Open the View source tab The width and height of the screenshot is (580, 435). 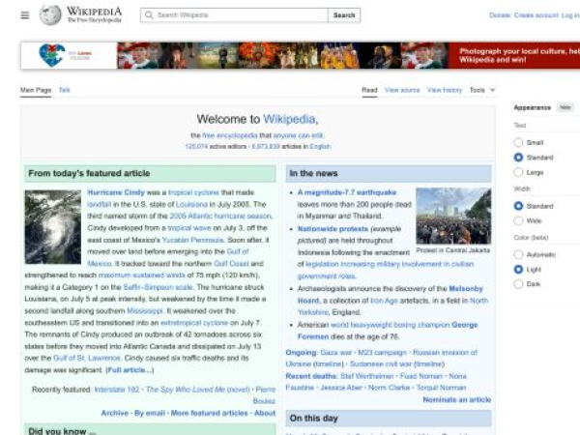pyautogui.click(x=402, y=90)
